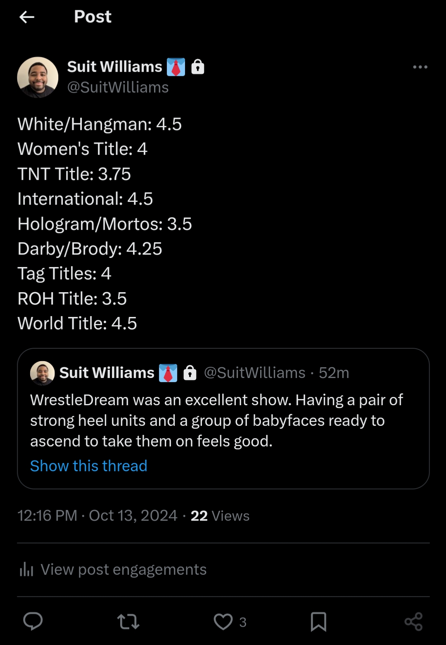446x645 pixels.
Task: Like the post with heart icon
Action: click(x=223, y=621)
